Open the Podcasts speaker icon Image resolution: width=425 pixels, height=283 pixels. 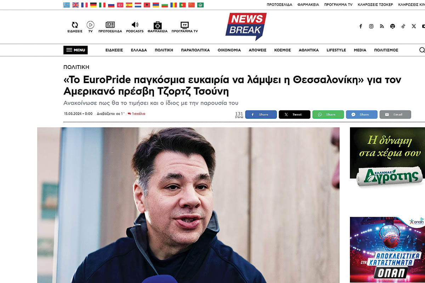(x=135, y=25)
